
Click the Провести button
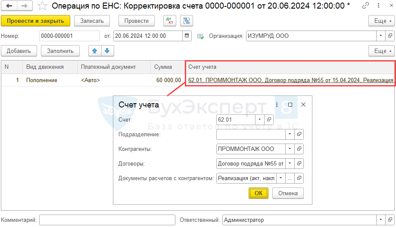tap(137, 21)
